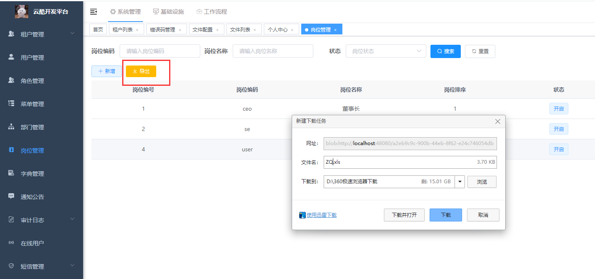Focus the 岗位名称 search input

[273, 51]
